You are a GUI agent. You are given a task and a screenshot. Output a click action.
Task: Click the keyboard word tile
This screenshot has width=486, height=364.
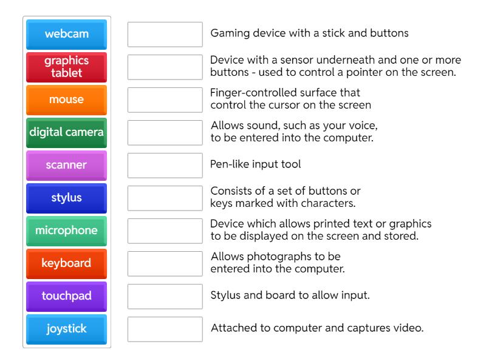tap(67, 263)
